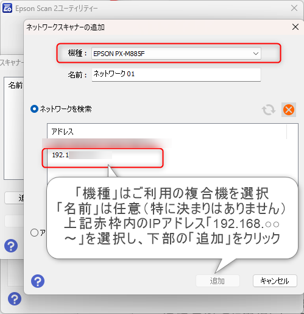Expand the 機種 dropdown arrow
This screenshot has width=304, height=314.
(x=256, y=54)
